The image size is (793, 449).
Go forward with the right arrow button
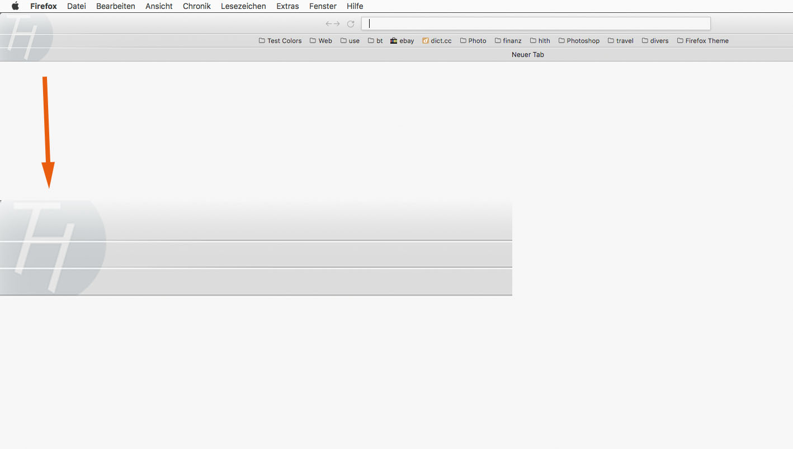(x=337, y=23)
